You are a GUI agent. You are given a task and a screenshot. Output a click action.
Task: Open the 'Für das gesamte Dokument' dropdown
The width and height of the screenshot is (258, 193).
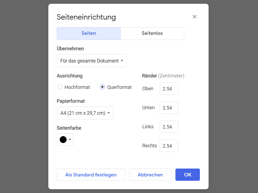(x=92, y=61)
